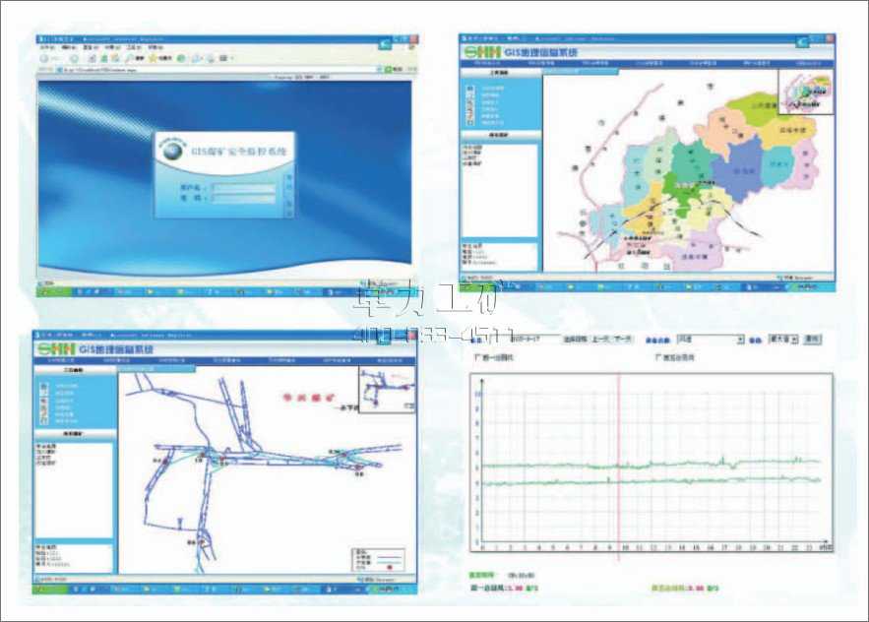869x622 pixels.
Task: Open the 最大值 dropdown above the trend chart
Action: click(x=784, y=339)
